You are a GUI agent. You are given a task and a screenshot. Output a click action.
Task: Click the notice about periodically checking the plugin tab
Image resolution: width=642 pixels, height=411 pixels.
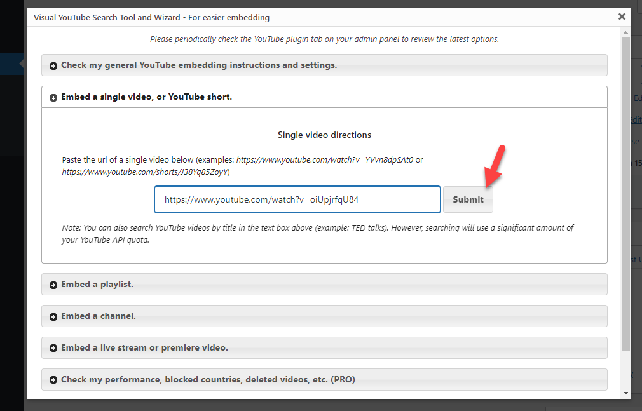tap(324, 39)
